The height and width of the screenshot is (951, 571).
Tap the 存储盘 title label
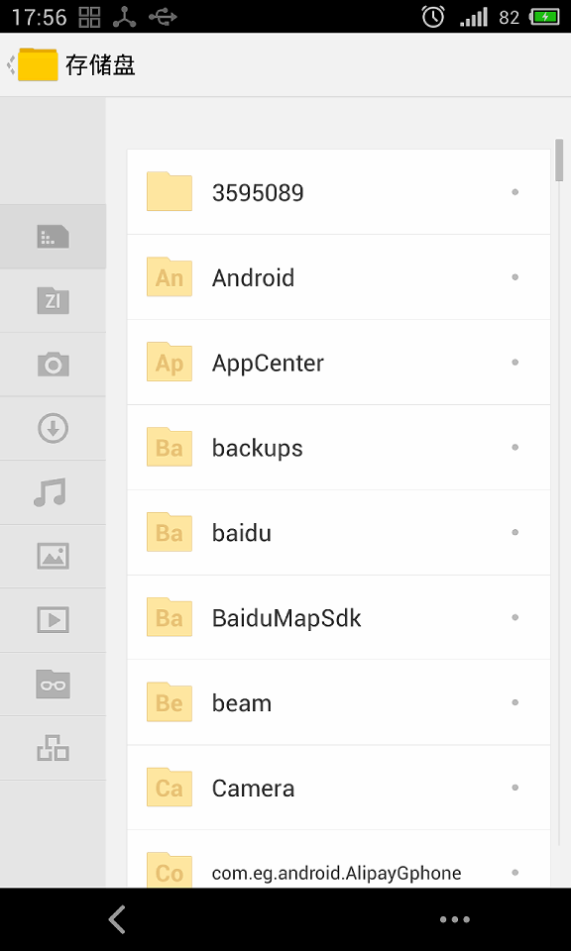[x=100, y=65]
